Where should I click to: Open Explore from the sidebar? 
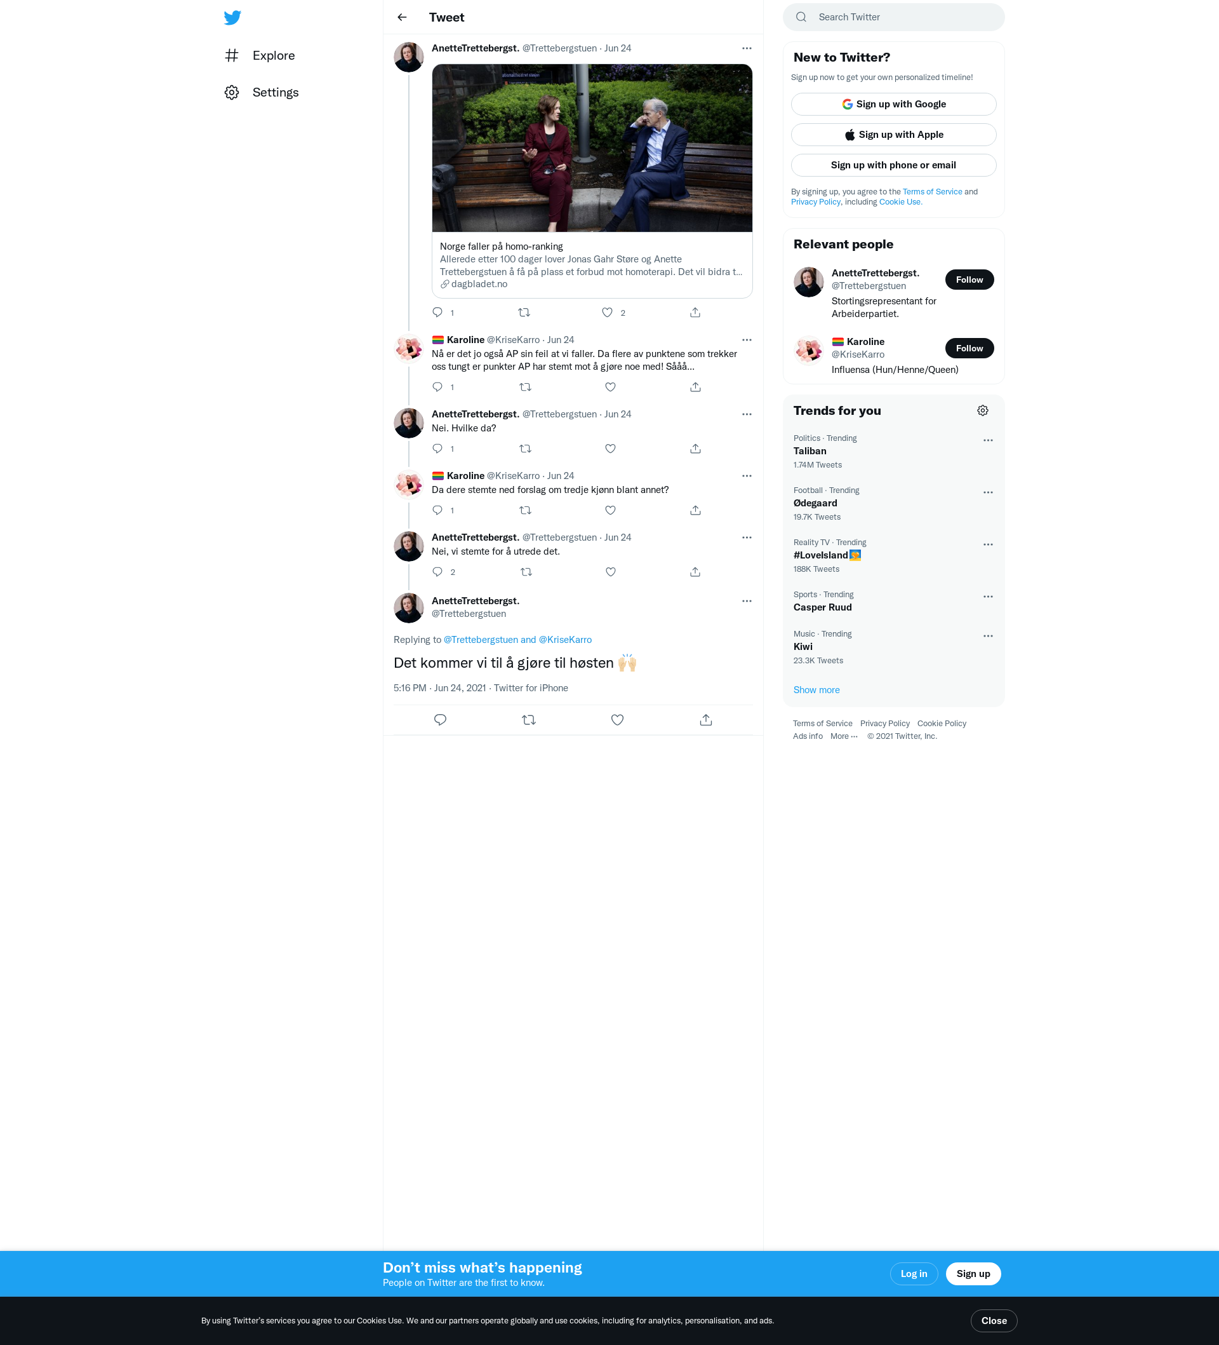pyautogui.click(x=260, y=55)
